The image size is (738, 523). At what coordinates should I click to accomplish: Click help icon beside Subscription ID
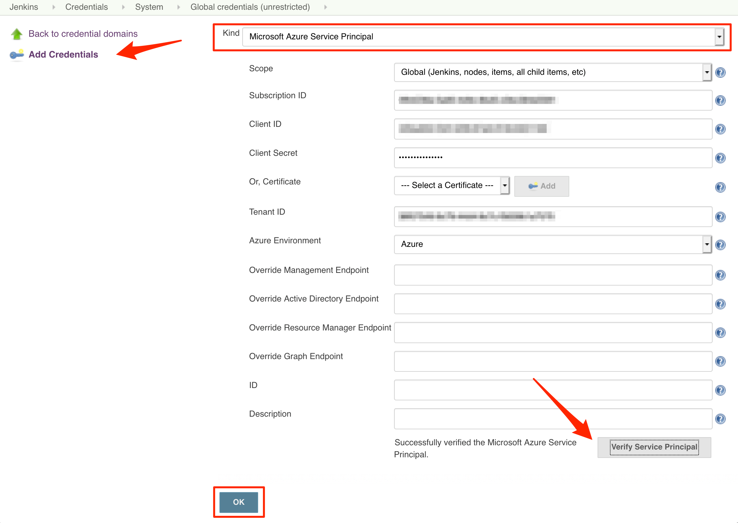click(x=720, y=101)
